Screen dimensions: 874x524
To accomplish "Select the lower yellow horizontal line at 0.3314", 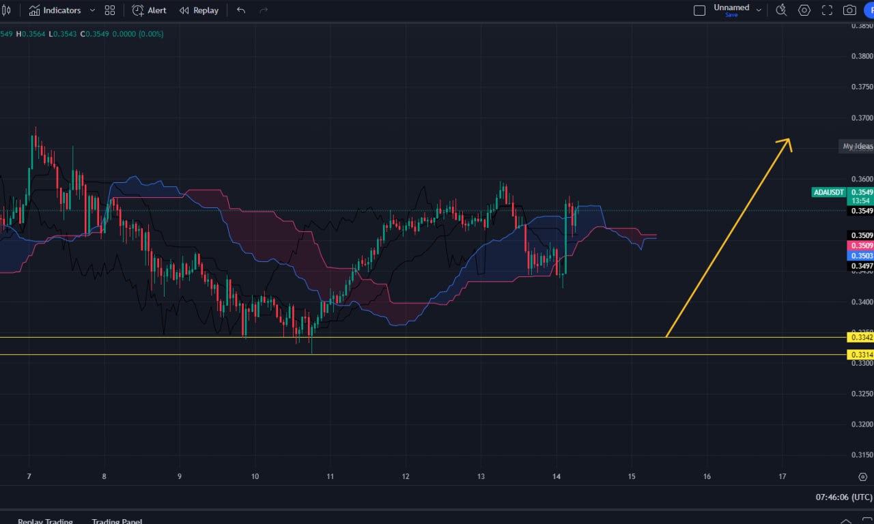I will click(x=423, y=354).
